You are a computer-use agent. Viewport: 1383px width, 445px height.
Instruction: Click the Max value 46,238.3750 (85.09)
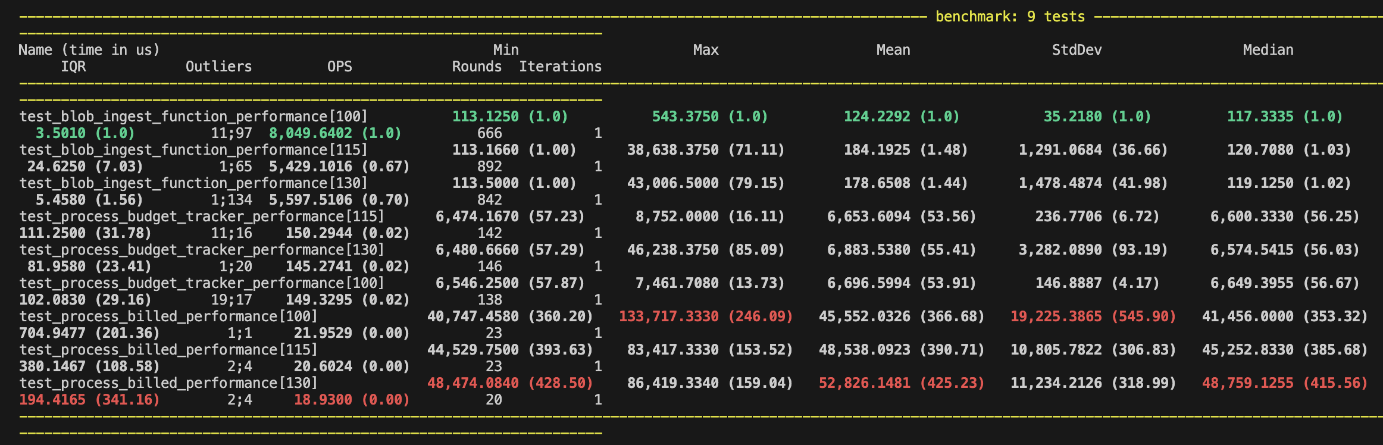[706, 250]
